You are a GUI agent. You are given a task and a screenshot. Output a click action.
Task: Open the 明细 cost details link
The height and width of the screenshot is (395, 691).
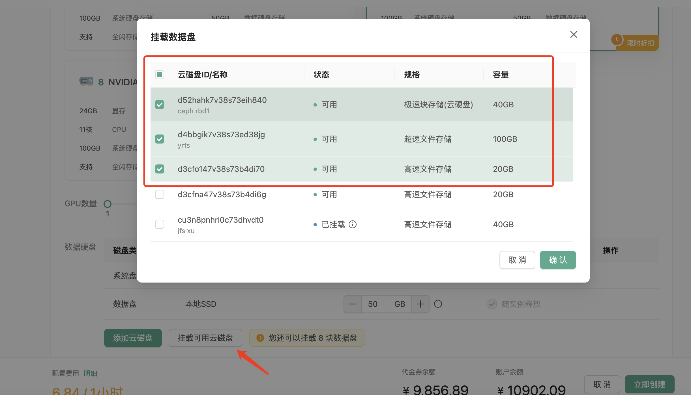(x=90, y=374)
